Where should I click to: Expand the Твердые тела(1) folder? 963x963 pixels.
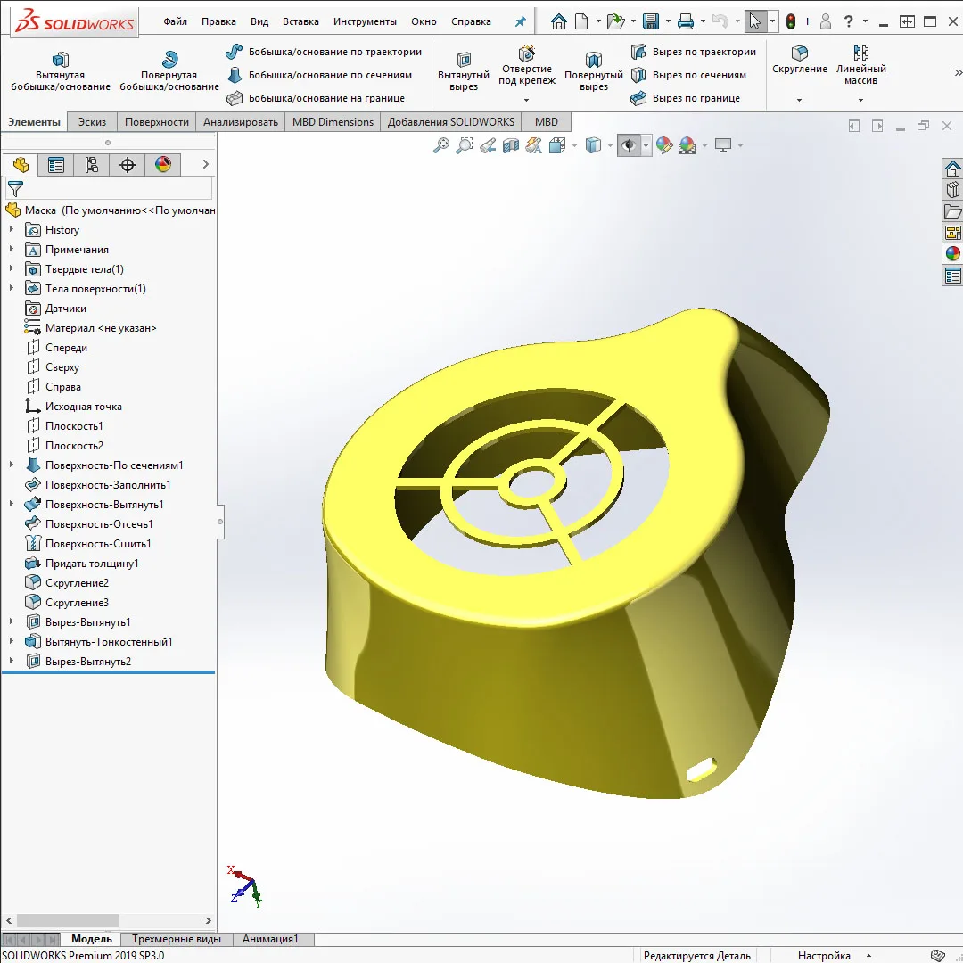tap(12, 269)
